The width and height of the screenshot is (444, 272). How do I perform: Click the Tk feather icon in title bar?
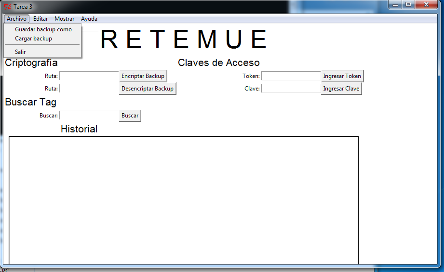(7, 7)
